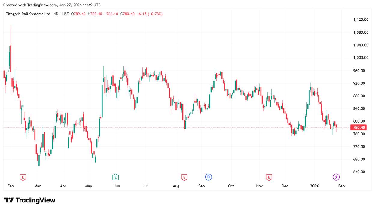The width and height of the screenshot is (375, 210).
Task: Click the NSE exchange label
Action: 65,14
